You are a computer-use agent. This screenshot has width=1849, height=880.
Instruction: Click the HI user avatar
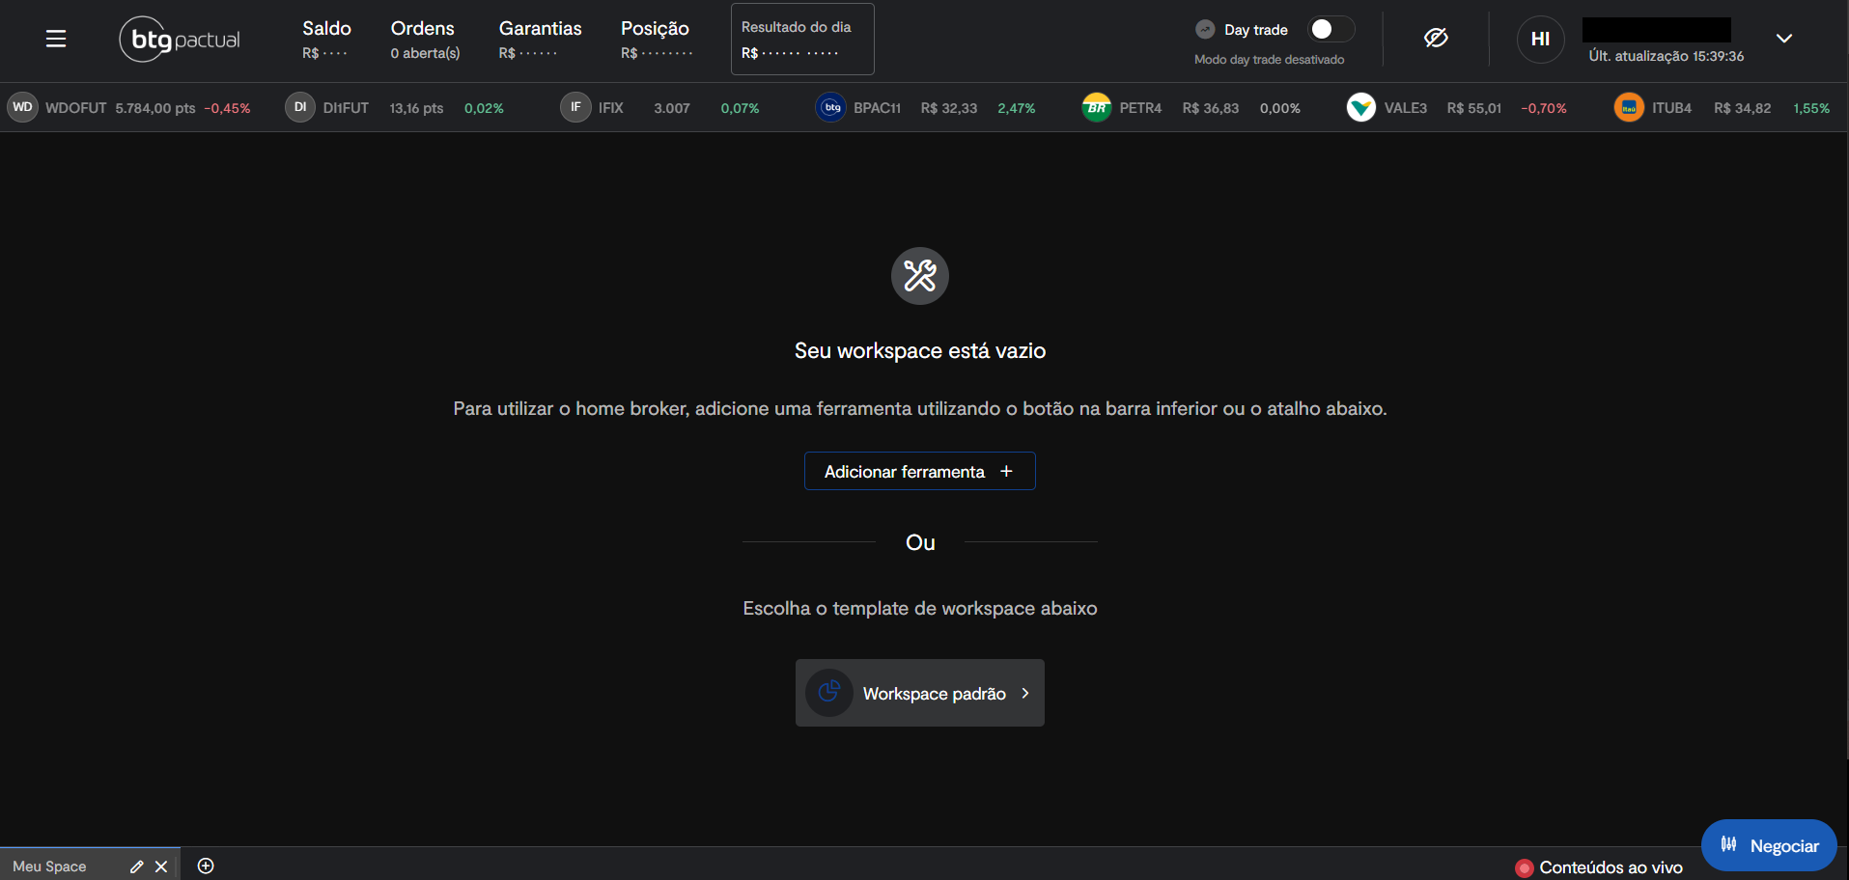tap(1540, 39)
